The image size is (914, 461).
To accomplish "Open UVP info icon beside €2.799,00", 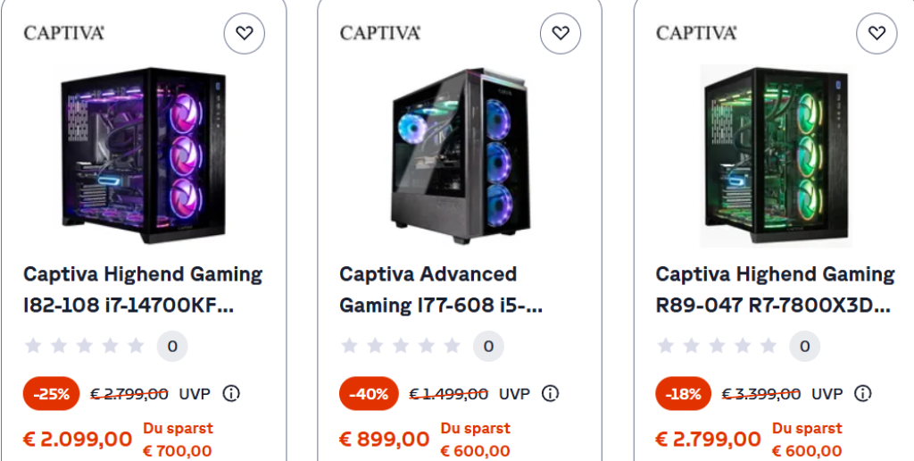I will [231, 394].
